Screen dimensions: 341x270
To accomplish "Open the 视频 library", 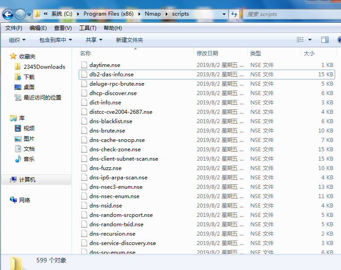I will [29, 128].
